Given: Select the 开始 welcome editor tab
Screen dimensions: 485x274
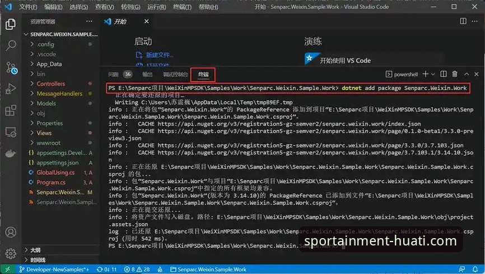Looking at the screenshot, I should click(x=120, y=21).
